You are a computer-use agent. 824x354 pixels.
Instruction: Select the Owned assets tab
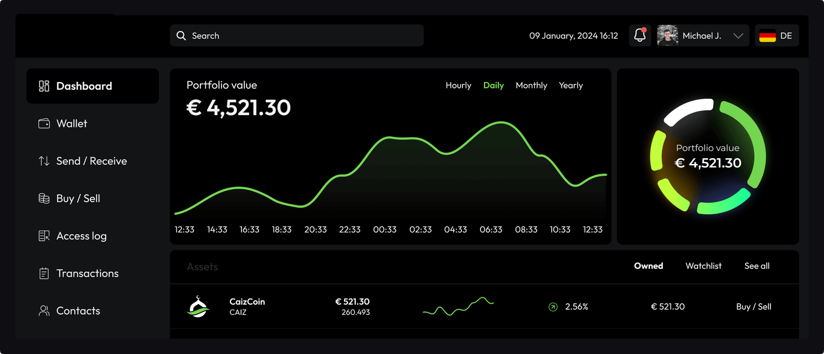pyautogui.click(x=648, y=266)
